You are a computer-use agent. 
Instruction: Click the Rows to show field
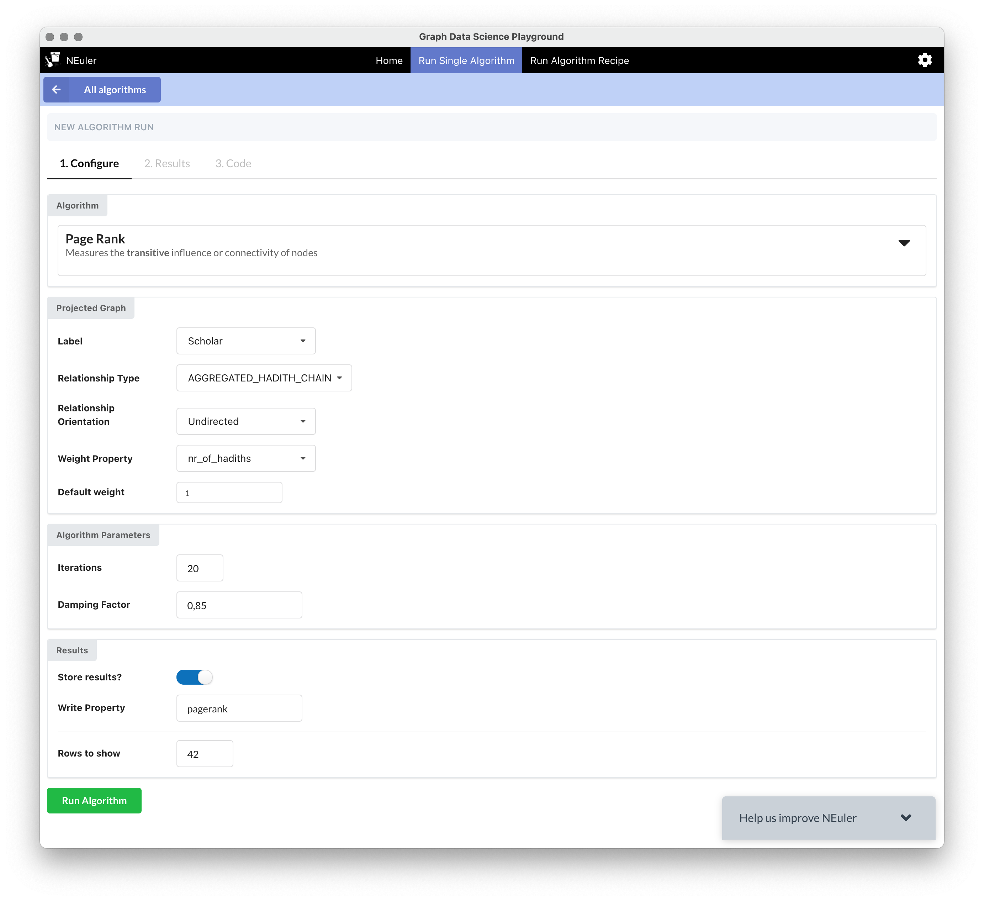[x=205, y=754]
